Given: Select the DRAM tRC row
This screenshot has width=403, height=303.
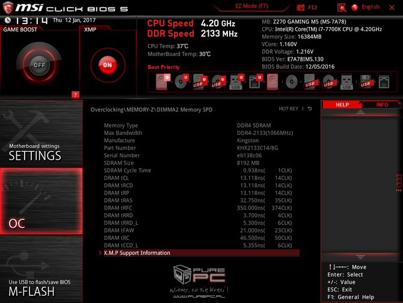Looking at the screenshot, I should click(202, 238).
